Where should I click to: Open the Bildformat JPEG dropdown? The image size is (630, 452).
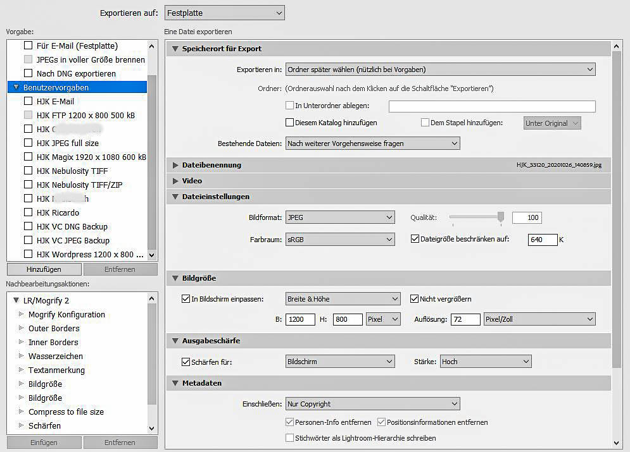tap(340, 217)
